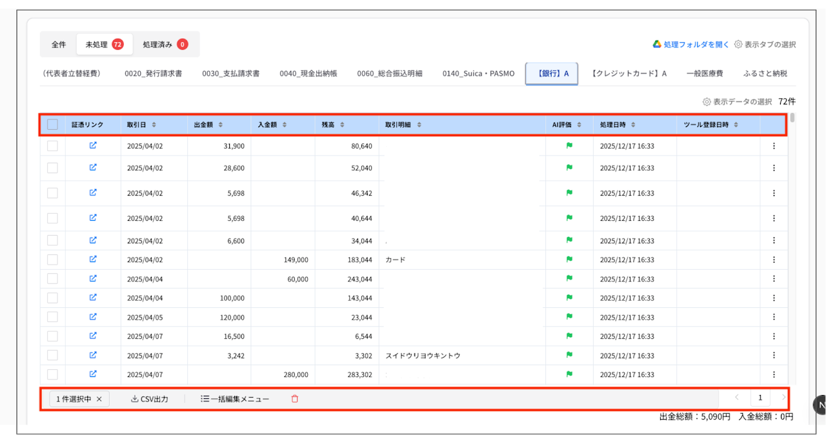Clear the 1件選択中 selection with the ×

[99, 399]
